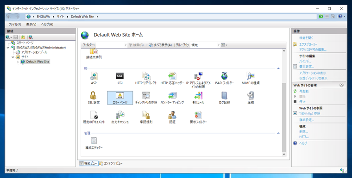Open 既定のドキュメント feature
This screenshot has width=352, height=178.
coord(94,117)
